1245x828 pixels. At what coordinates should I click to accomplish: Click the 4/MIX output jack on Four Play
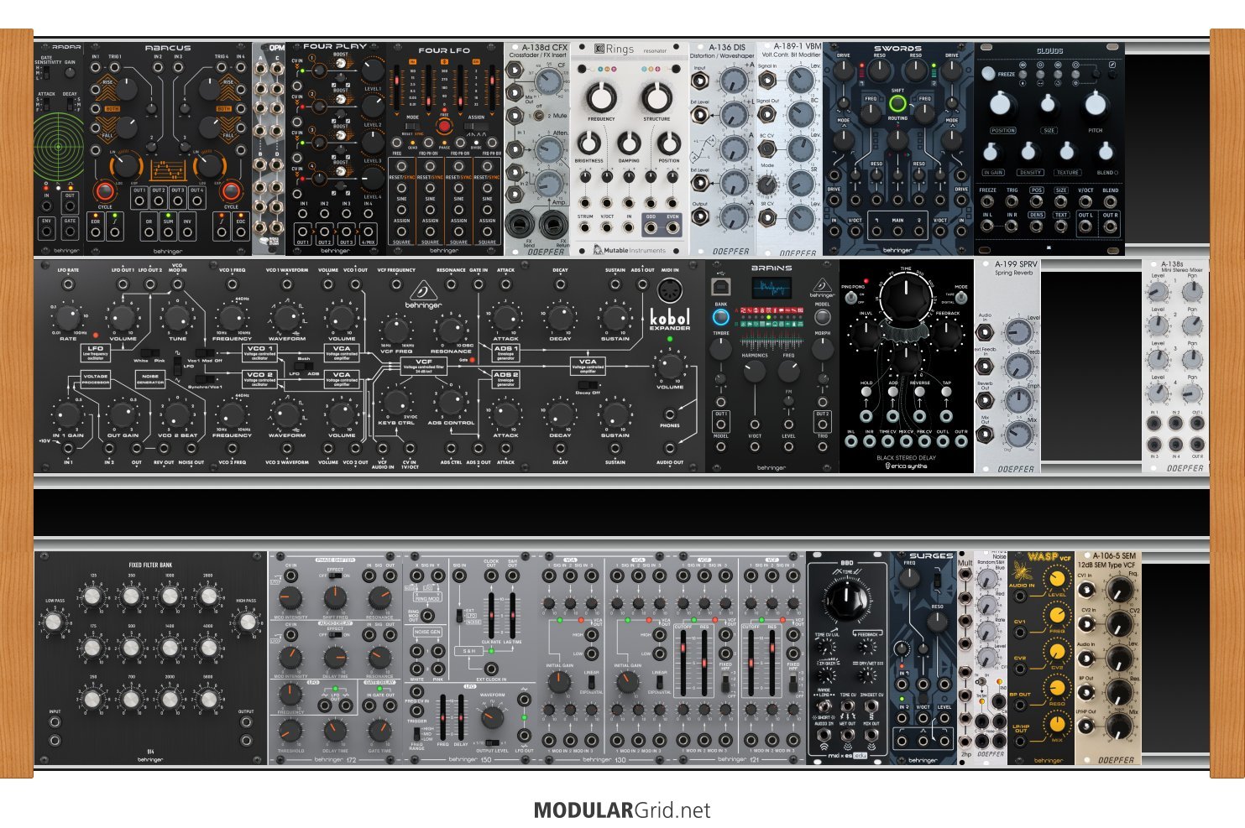coord(368,231)
